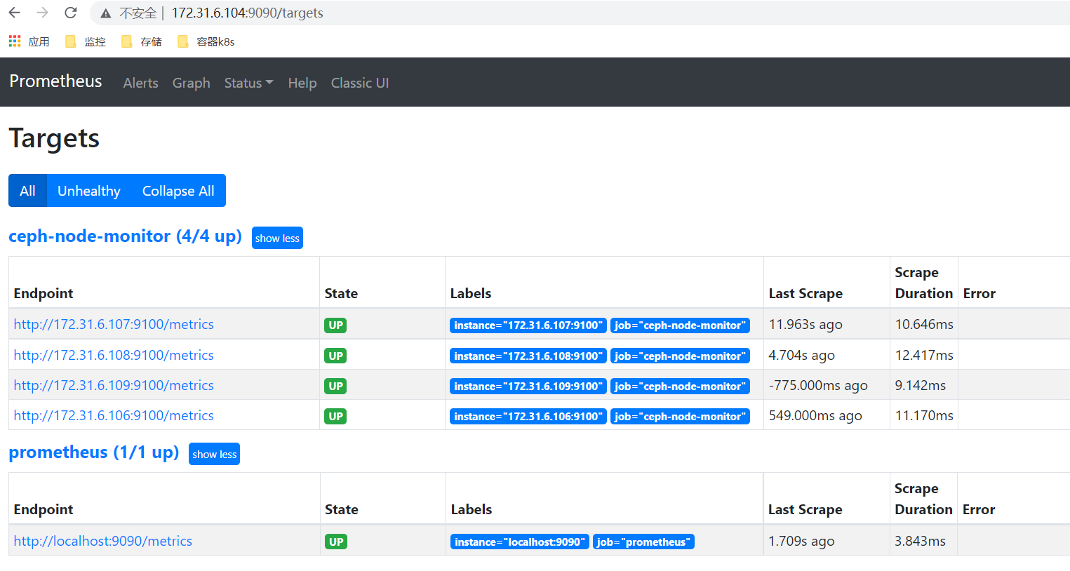Select the All targets filter
The width and height of the screenshot is (1070, 571).
[x=27, y=191]
